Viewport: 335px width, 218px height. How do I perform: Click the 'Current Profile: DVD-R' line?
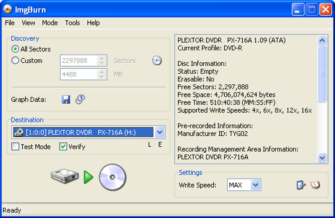[210, 48]
